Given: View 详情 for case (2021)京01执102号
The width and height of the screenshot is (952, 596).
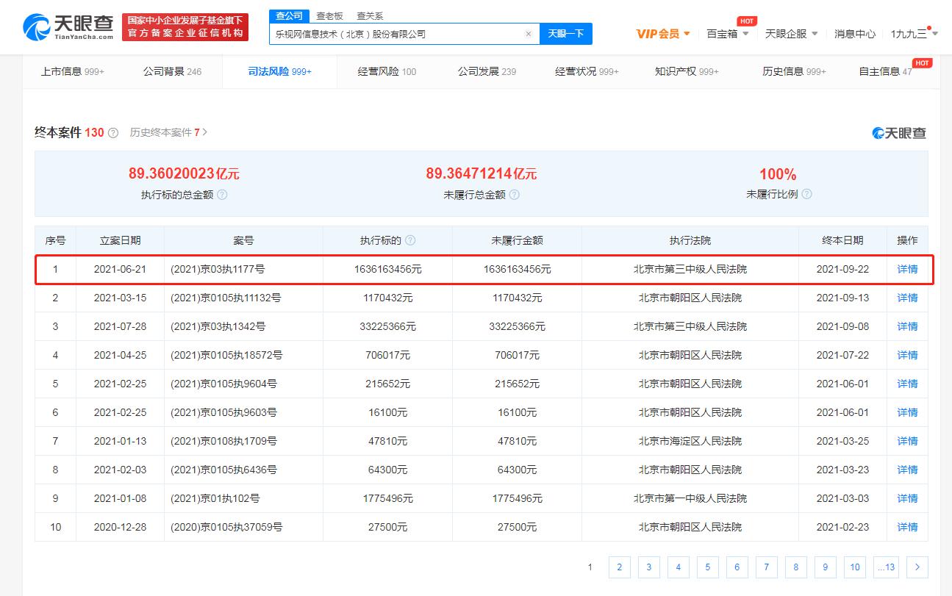Looking at the screenshot, I should (907, 498).
